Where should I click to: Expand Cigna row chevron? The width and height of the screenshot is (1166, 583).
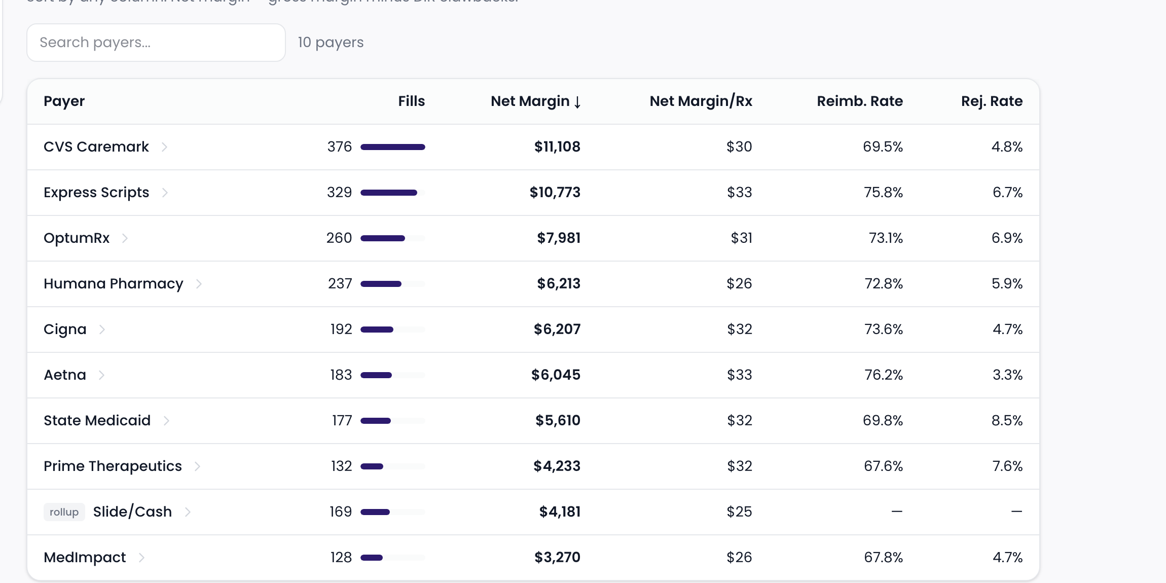coord(102,330)
